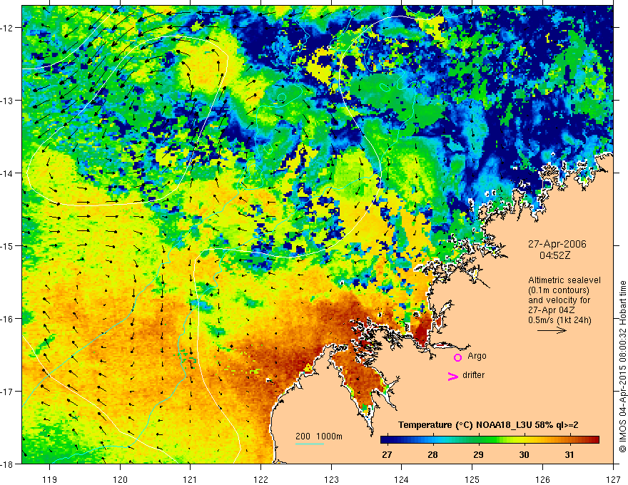Viewport: 628px width, 485px height.
Task: Click the '119' longitude axis label
Action: (50, 479)
